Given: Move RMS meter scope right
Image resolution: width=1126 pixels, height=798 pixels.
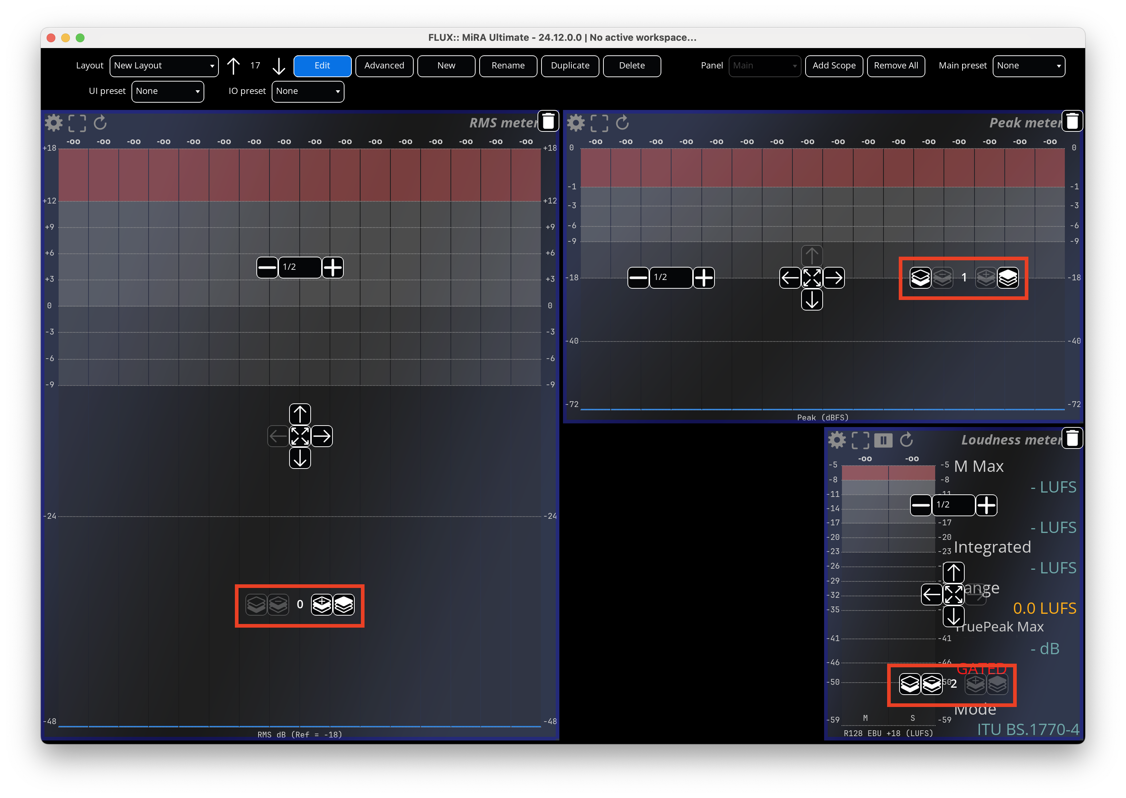Looking at the screenshot, I should 322,436.
